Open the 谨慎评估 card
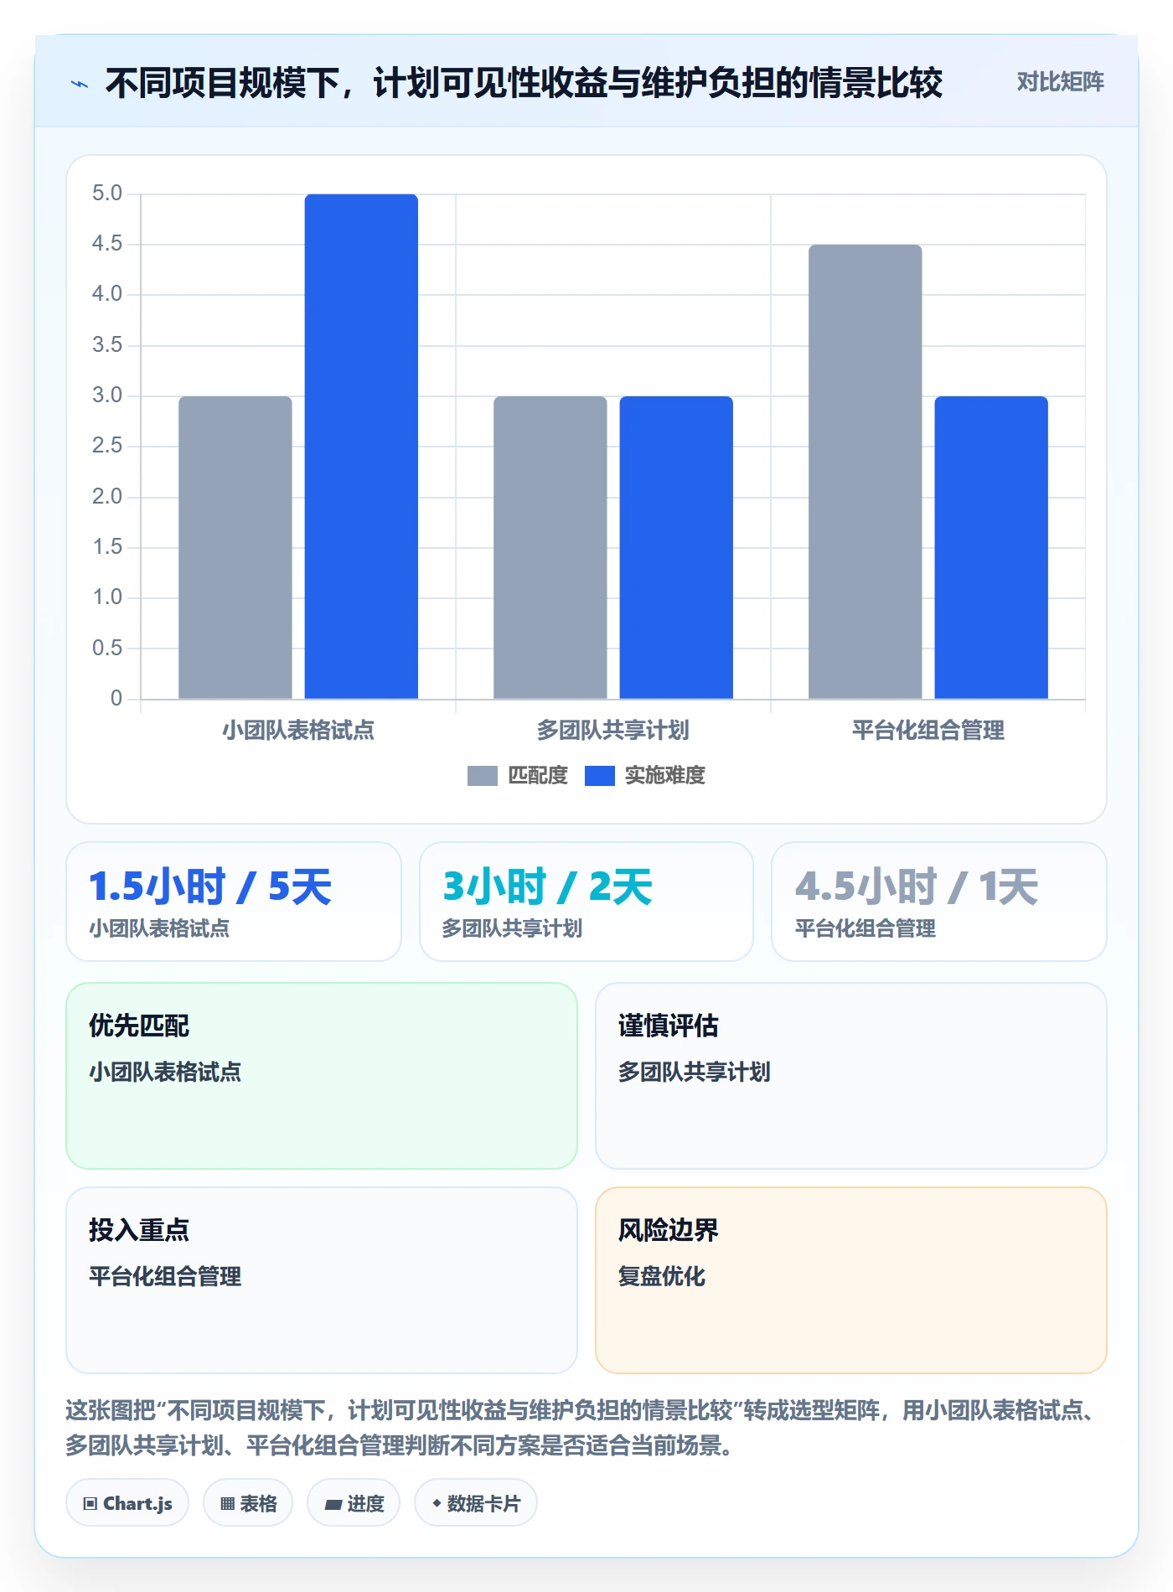 click(x=851, y=1076)
